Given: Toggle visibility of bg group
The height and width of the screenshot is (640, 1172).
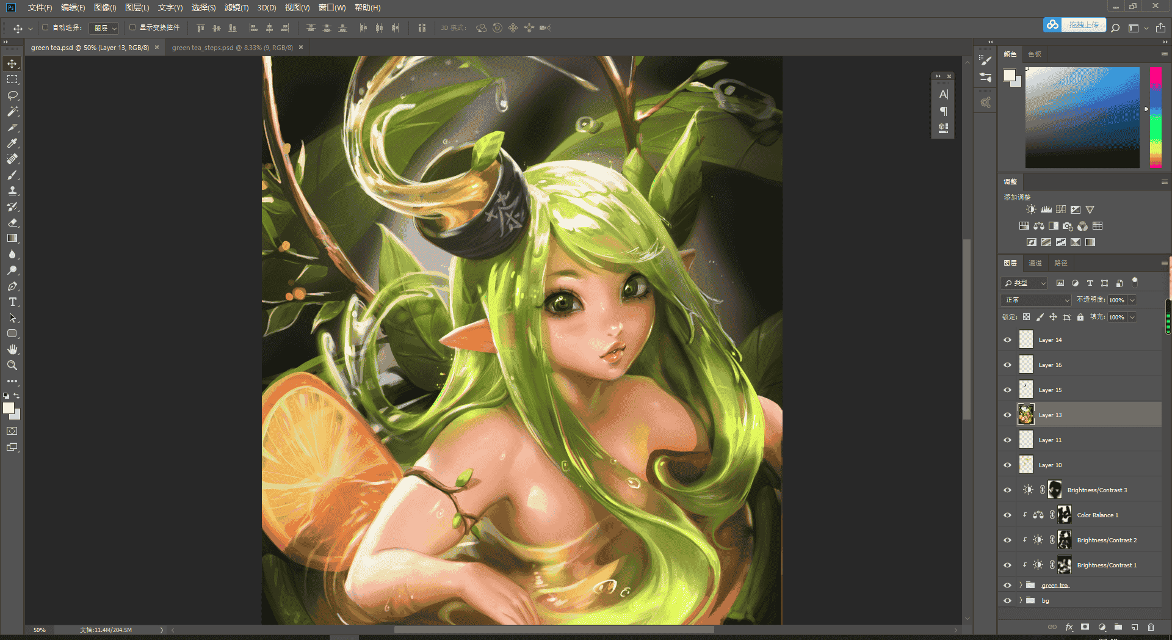Looking at the screenshot, I should coord(1007,600).
